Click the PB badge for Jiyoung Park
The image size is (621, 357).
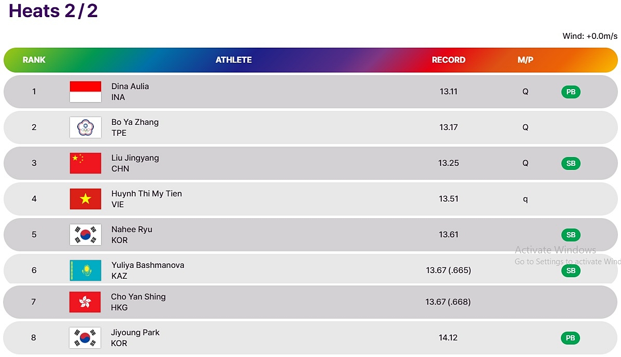(x=570, y=338)
